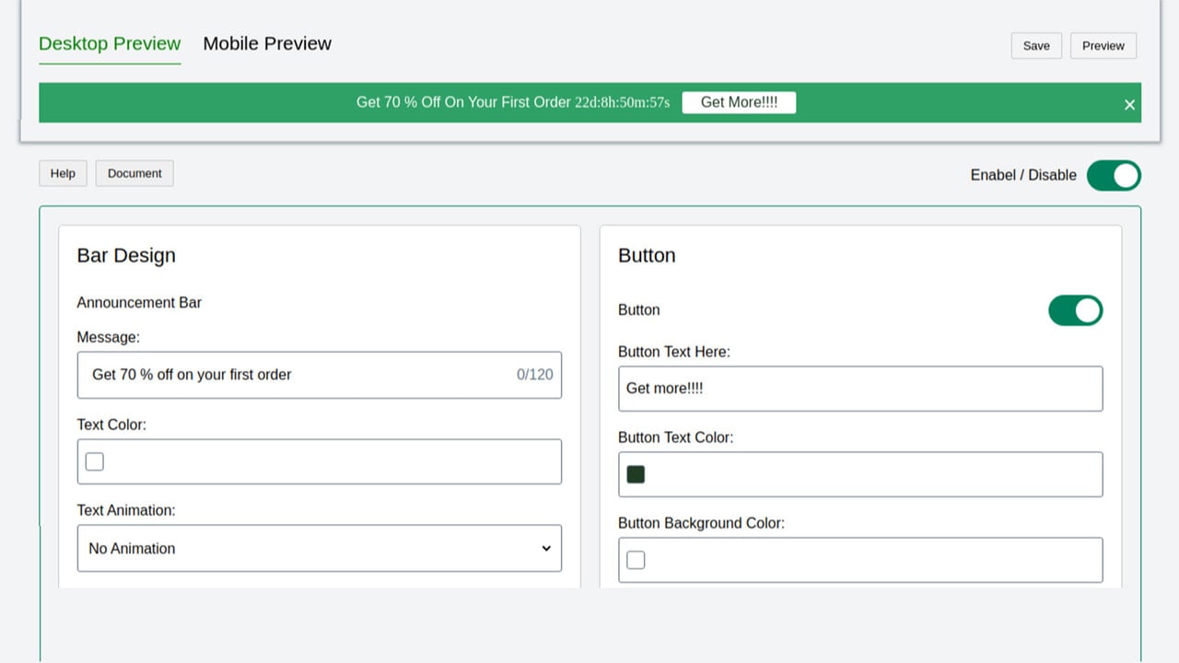This screenshot has height=663, width=1179.
Task: Open the Help button
Action: 63,173
